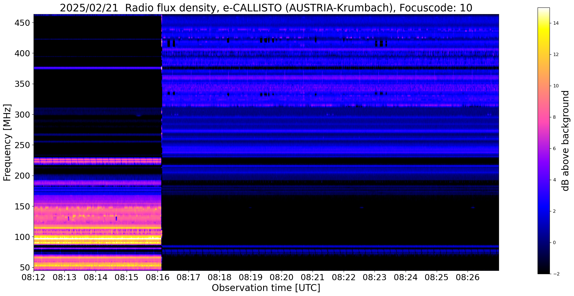
Task: Click the colorbar tick label 0
Action: pos(555,243)
